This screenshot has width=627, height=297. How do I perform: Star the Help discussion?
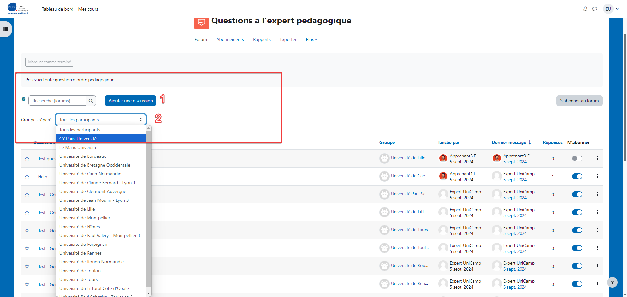27,177
